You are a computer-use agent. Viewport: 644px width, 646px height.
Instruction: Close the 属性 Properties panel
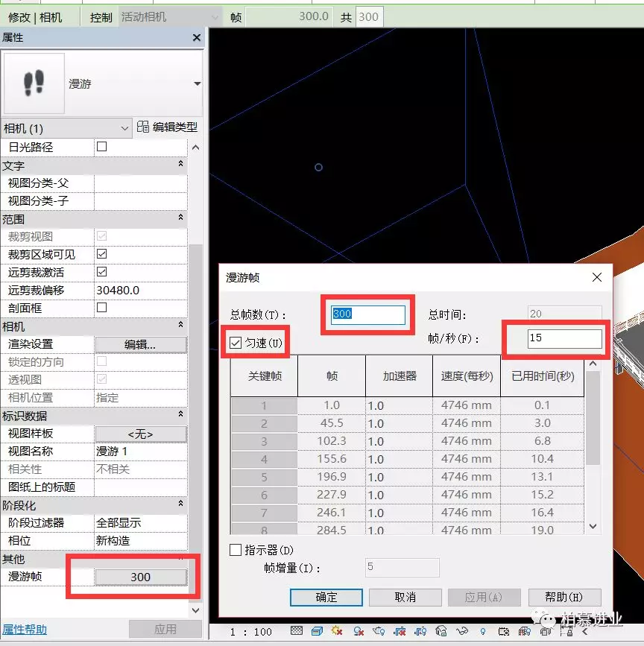197,37
